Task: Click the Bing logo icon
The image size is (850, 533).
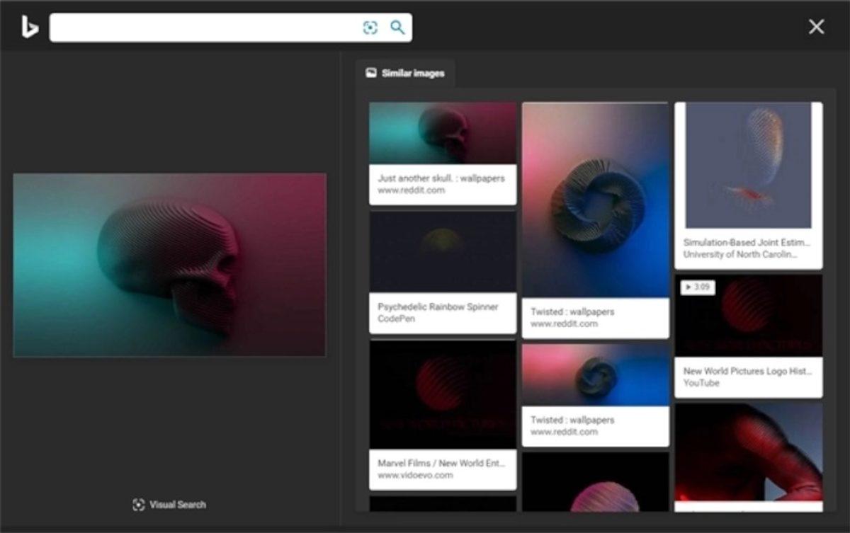Action: click(x=29, y=27)
